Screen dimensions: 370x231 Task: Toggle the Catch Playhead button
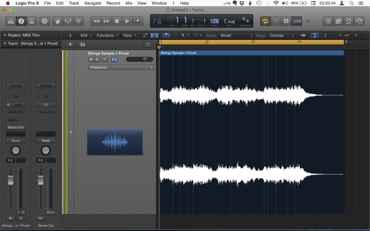[166, 35]
